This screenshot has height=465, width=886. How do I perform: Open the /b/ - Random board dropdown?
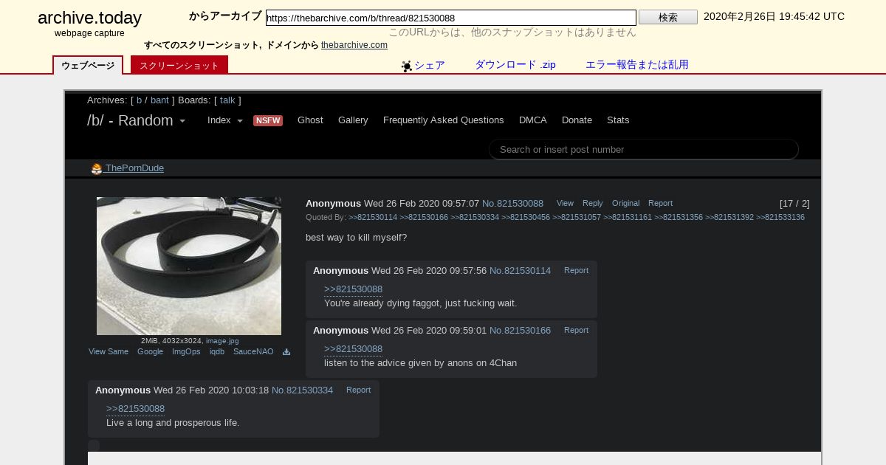(x=136, y=120)
